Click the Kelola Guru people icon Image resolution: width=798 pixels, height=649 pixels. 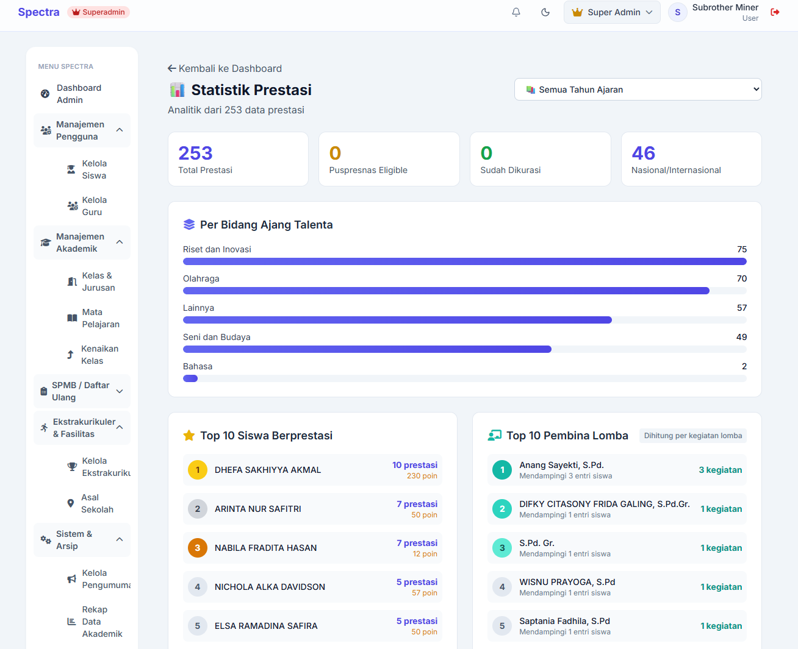[x=73, y=206]
